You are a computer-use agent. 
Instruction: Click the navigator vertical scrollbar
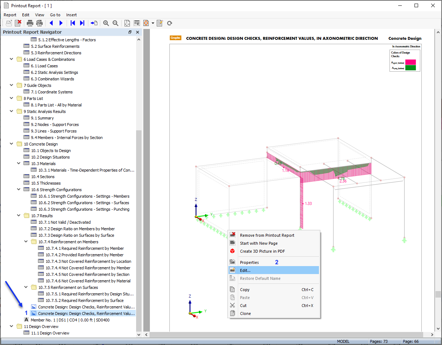139,232
